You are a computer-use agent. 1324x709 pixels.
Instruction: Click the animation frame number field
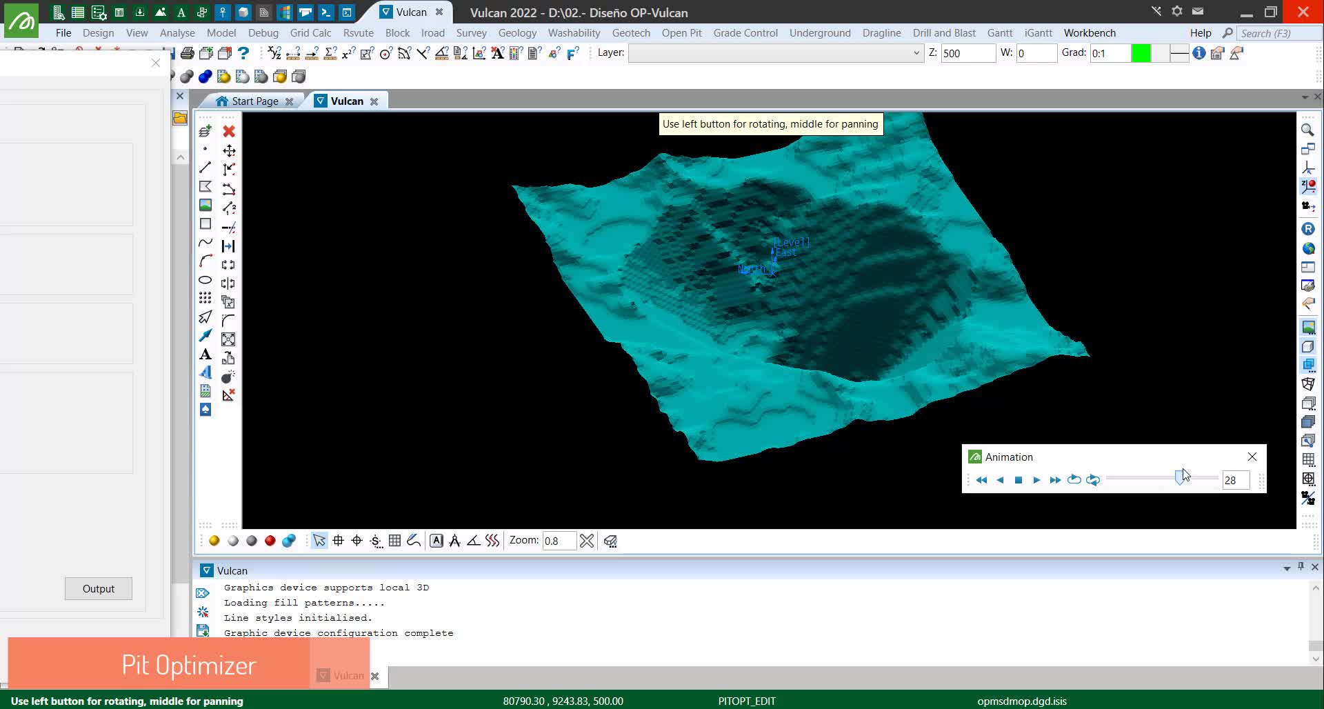tap(1236, 480)
